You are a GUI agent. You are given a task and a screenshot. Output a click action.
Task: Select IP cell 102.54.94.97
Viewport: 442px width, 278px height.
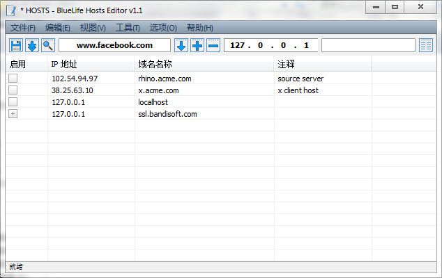tap(75, 79)
